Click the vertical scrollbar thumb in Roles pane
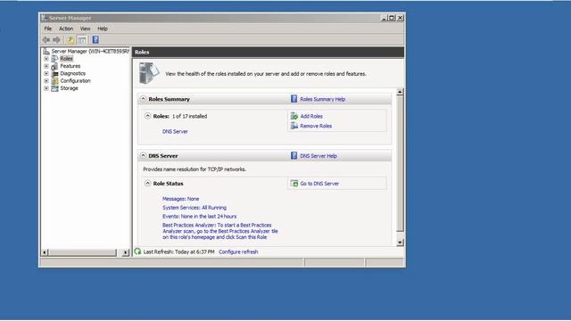 click(400, 163)
